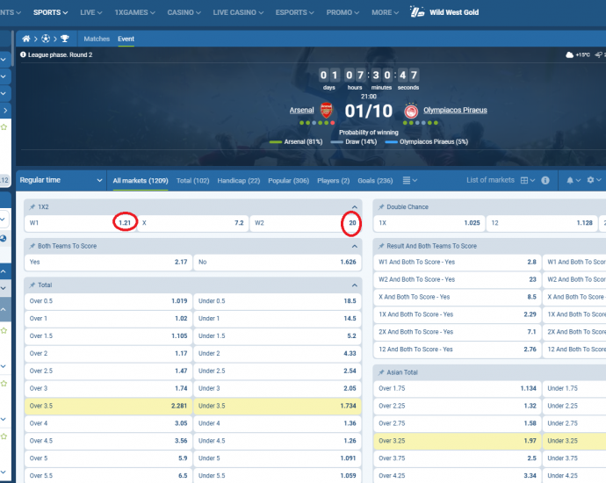This screenshot has width=606, height=483.
Task: Pin the Double Chance market
Action: coord(381,207)
